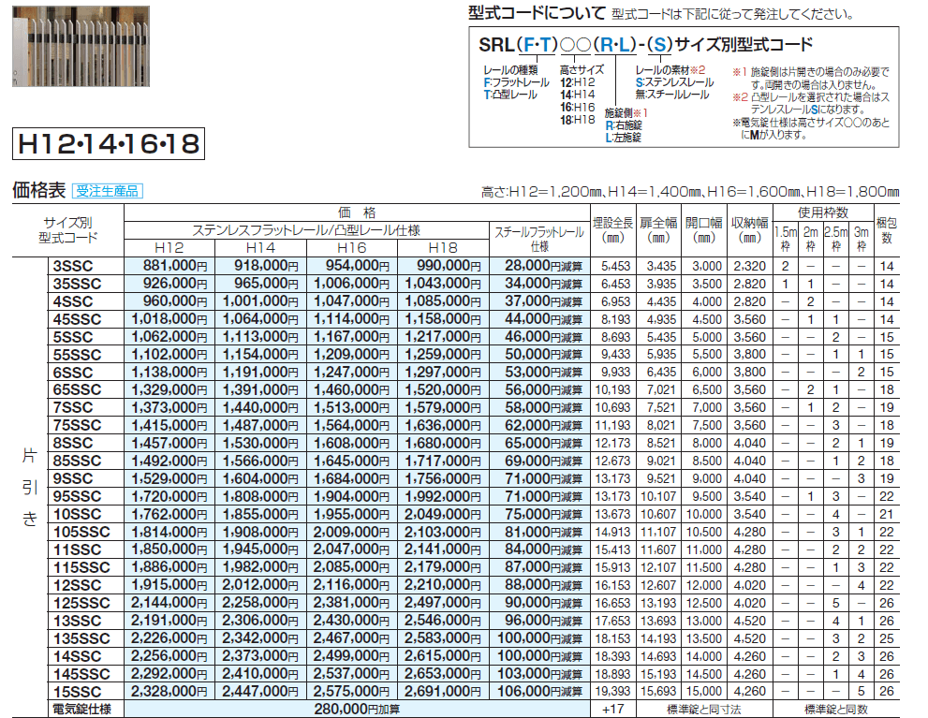Image resolution: width=928 pixels, height=718 pixels.
Task: Expand the 高さサイズ selection
Action: point(581,71)
